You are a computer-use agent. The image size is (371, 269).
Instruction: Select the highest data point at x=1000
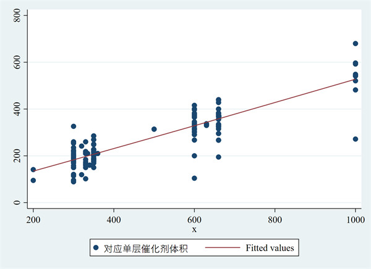pyautogui.click(x=356, y=44)
